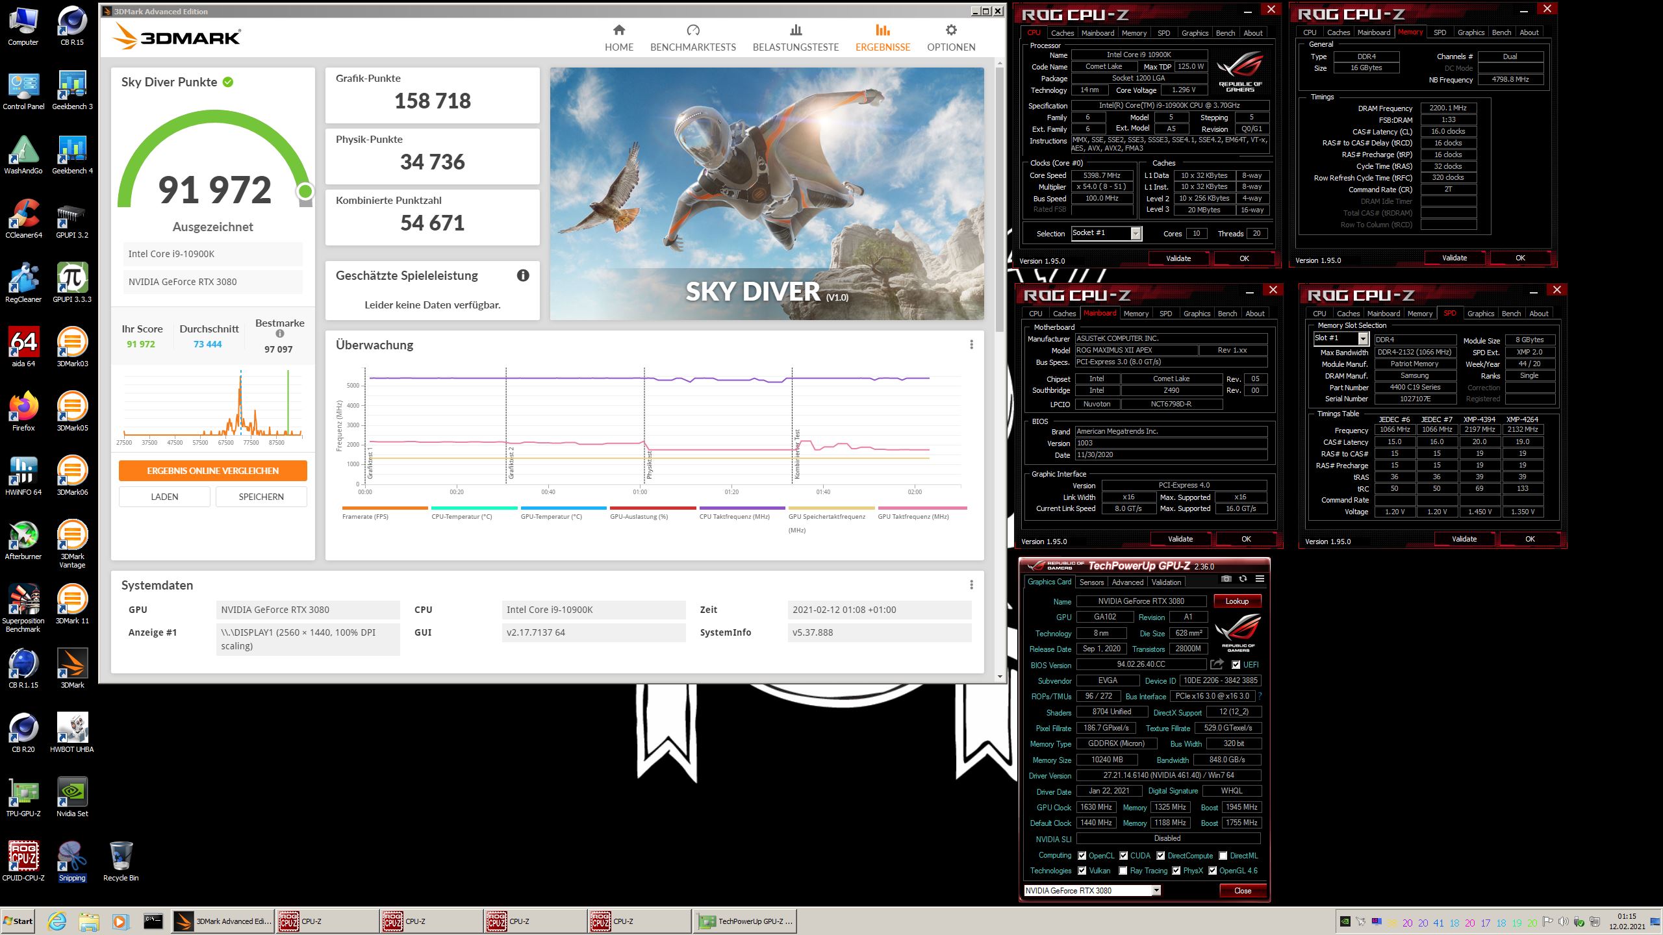Click Close in GPU-Z

click(x=1242, y=891)
